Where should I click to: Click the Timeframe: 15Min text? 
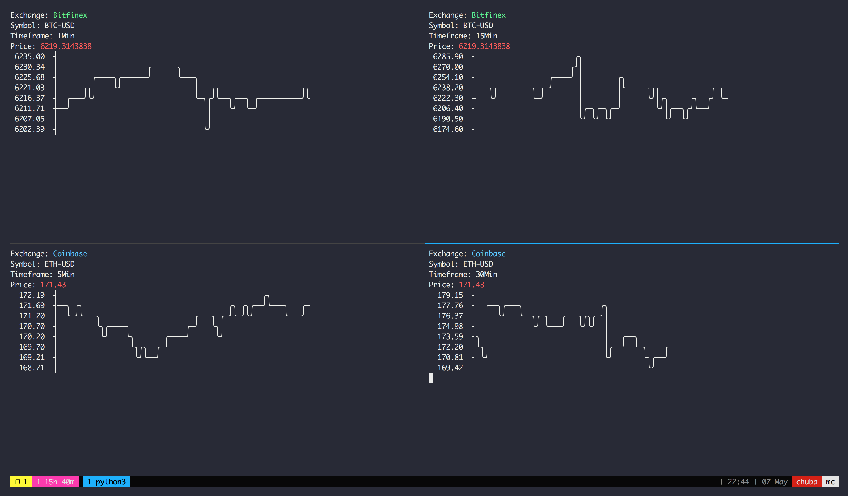pos(463,36)
